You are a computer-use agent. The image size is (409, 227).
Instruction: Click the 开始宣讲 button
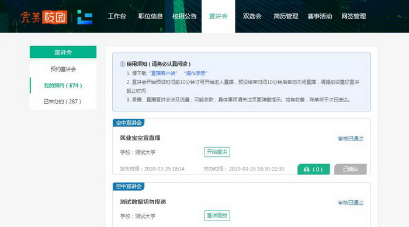point(217,152)
